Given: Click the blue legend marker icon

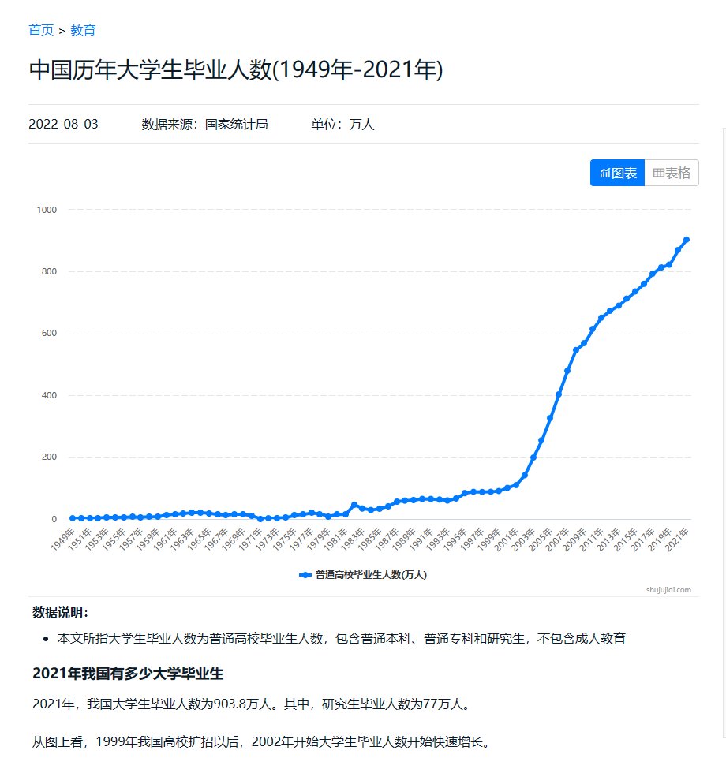Looking at the screenshot, I should pyautogui.click(x=306, y=575).
